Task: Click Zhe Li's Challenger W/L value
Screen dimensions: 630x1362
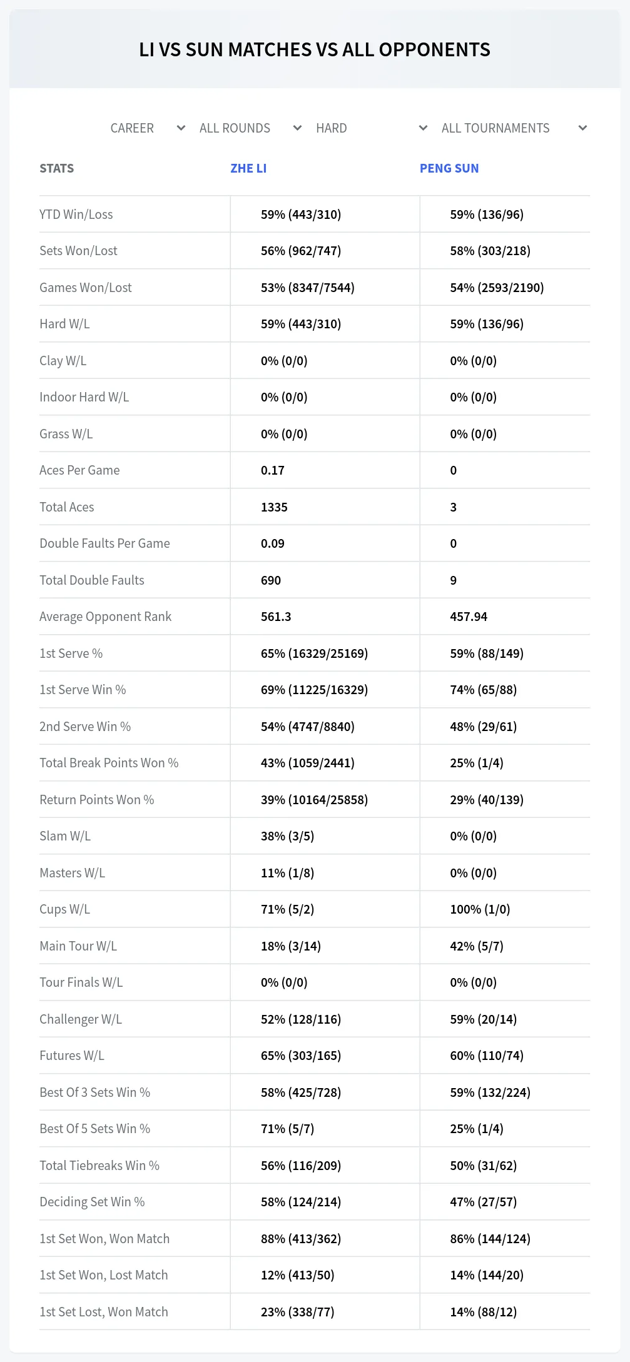Action: 301,1019
